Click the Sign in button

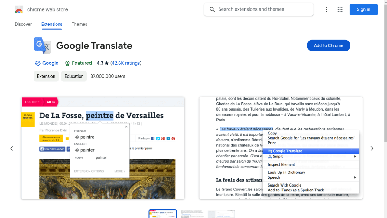click(x=363, y=9)
